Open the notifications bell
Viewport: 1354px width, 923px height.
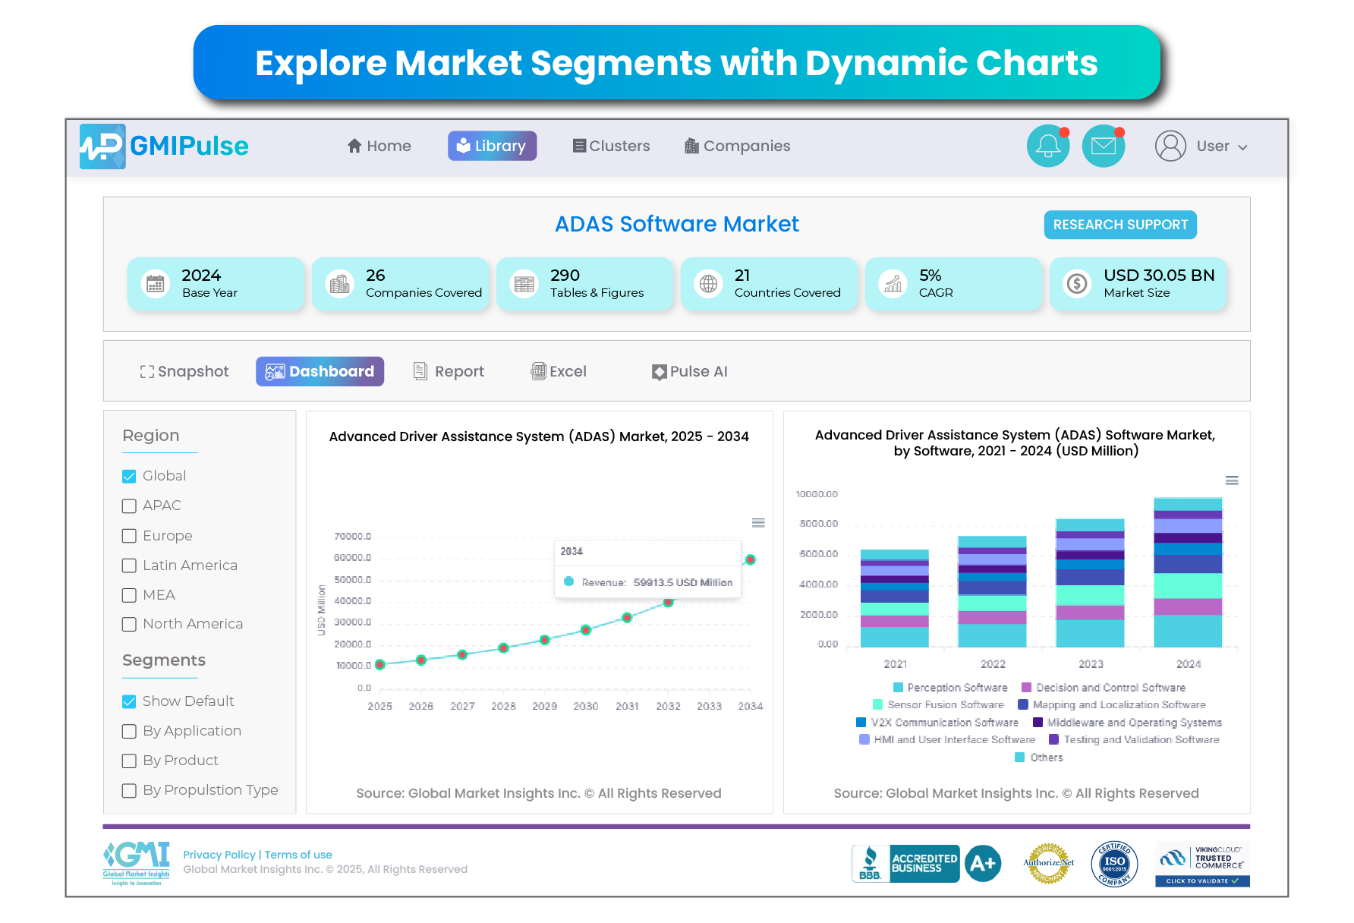(x=1048, y=146)
